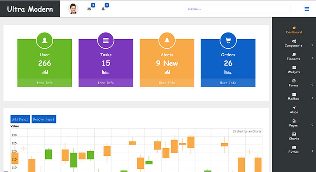Click the Remove Panel button

[44, 119]
